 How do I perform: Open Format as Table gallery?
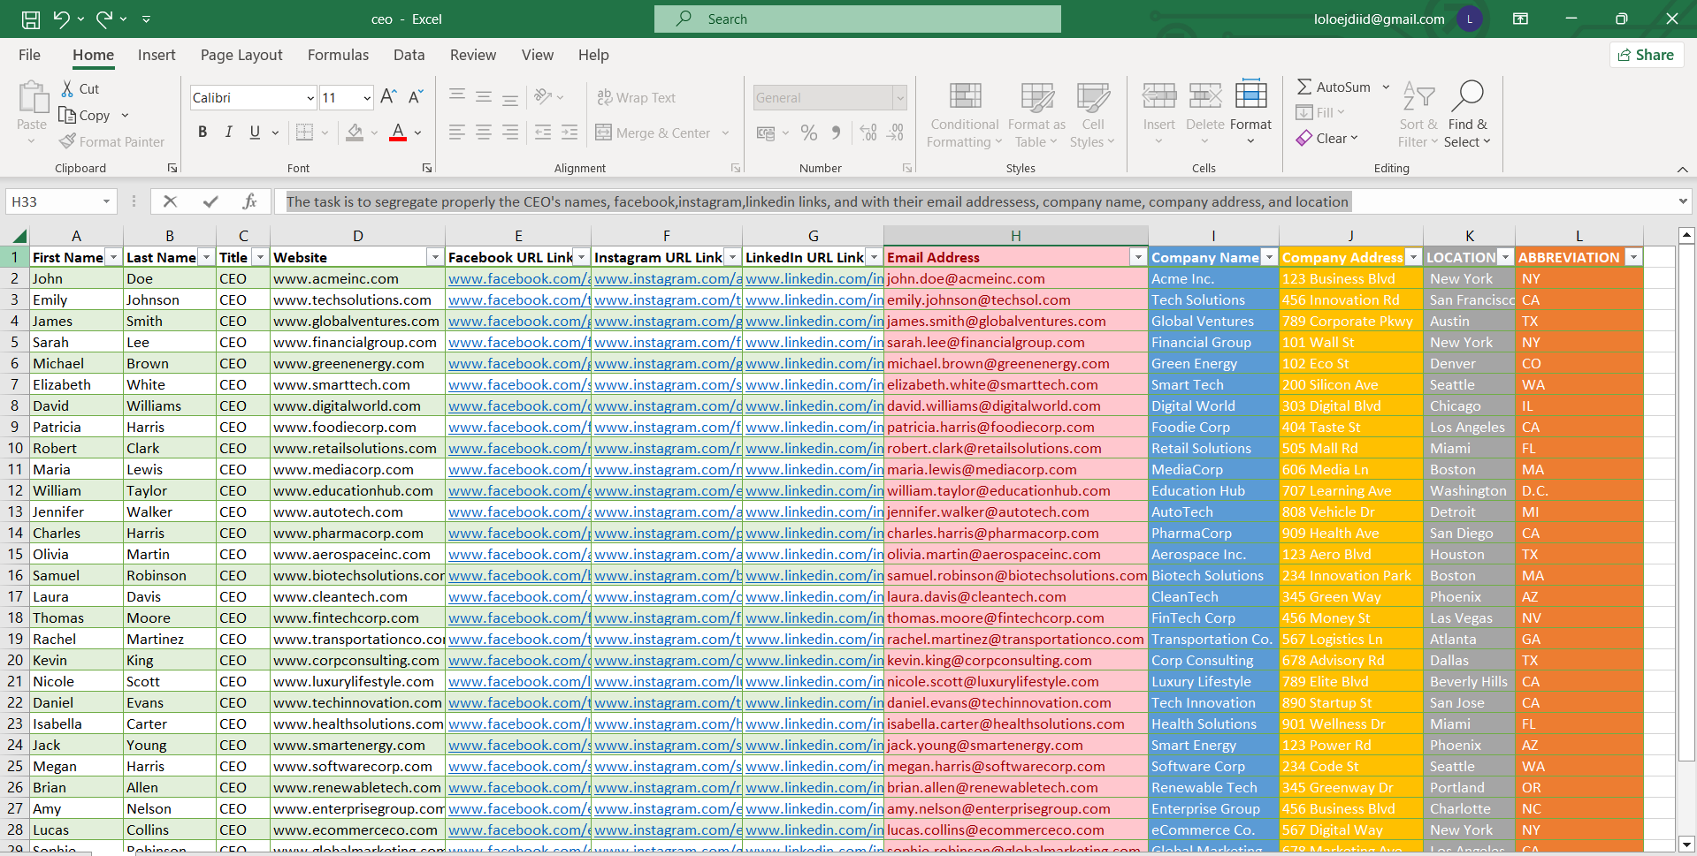pyautogui.click(x=1036, y=116)
